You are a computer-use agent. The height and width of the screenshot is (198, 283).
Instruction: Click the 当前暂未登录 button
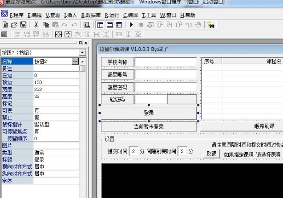149,126
